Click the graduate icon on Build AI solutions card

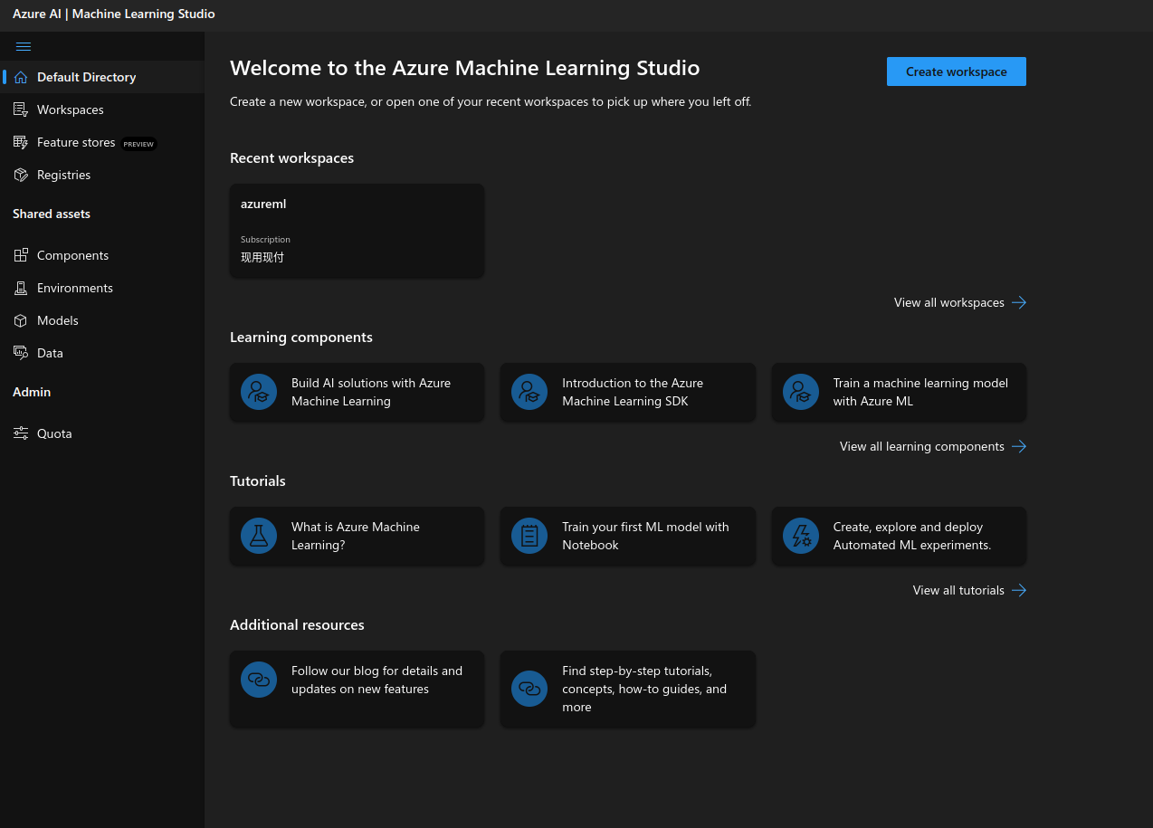259,392
